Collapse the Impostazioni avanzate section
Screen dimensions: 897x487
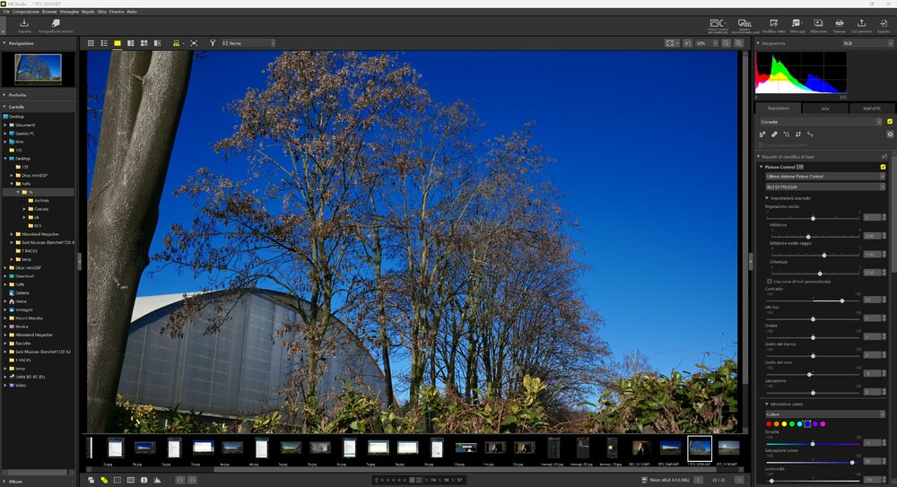(767, 198)
